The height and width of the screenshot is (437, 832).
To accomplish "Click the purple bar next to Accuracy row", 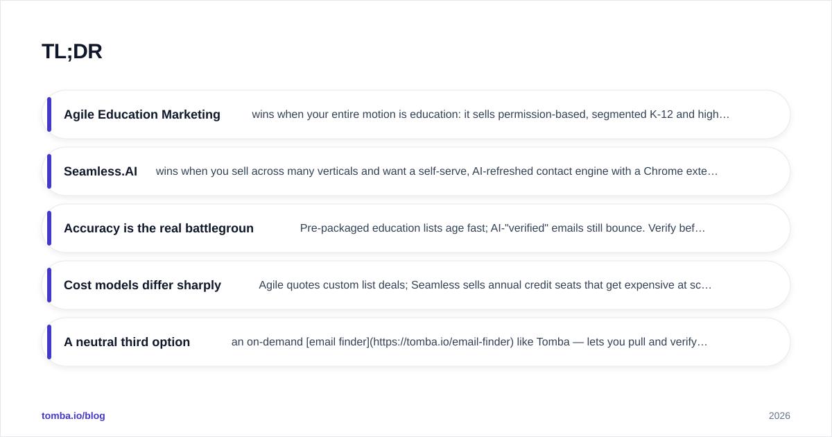I will click(x=49, y=228).
